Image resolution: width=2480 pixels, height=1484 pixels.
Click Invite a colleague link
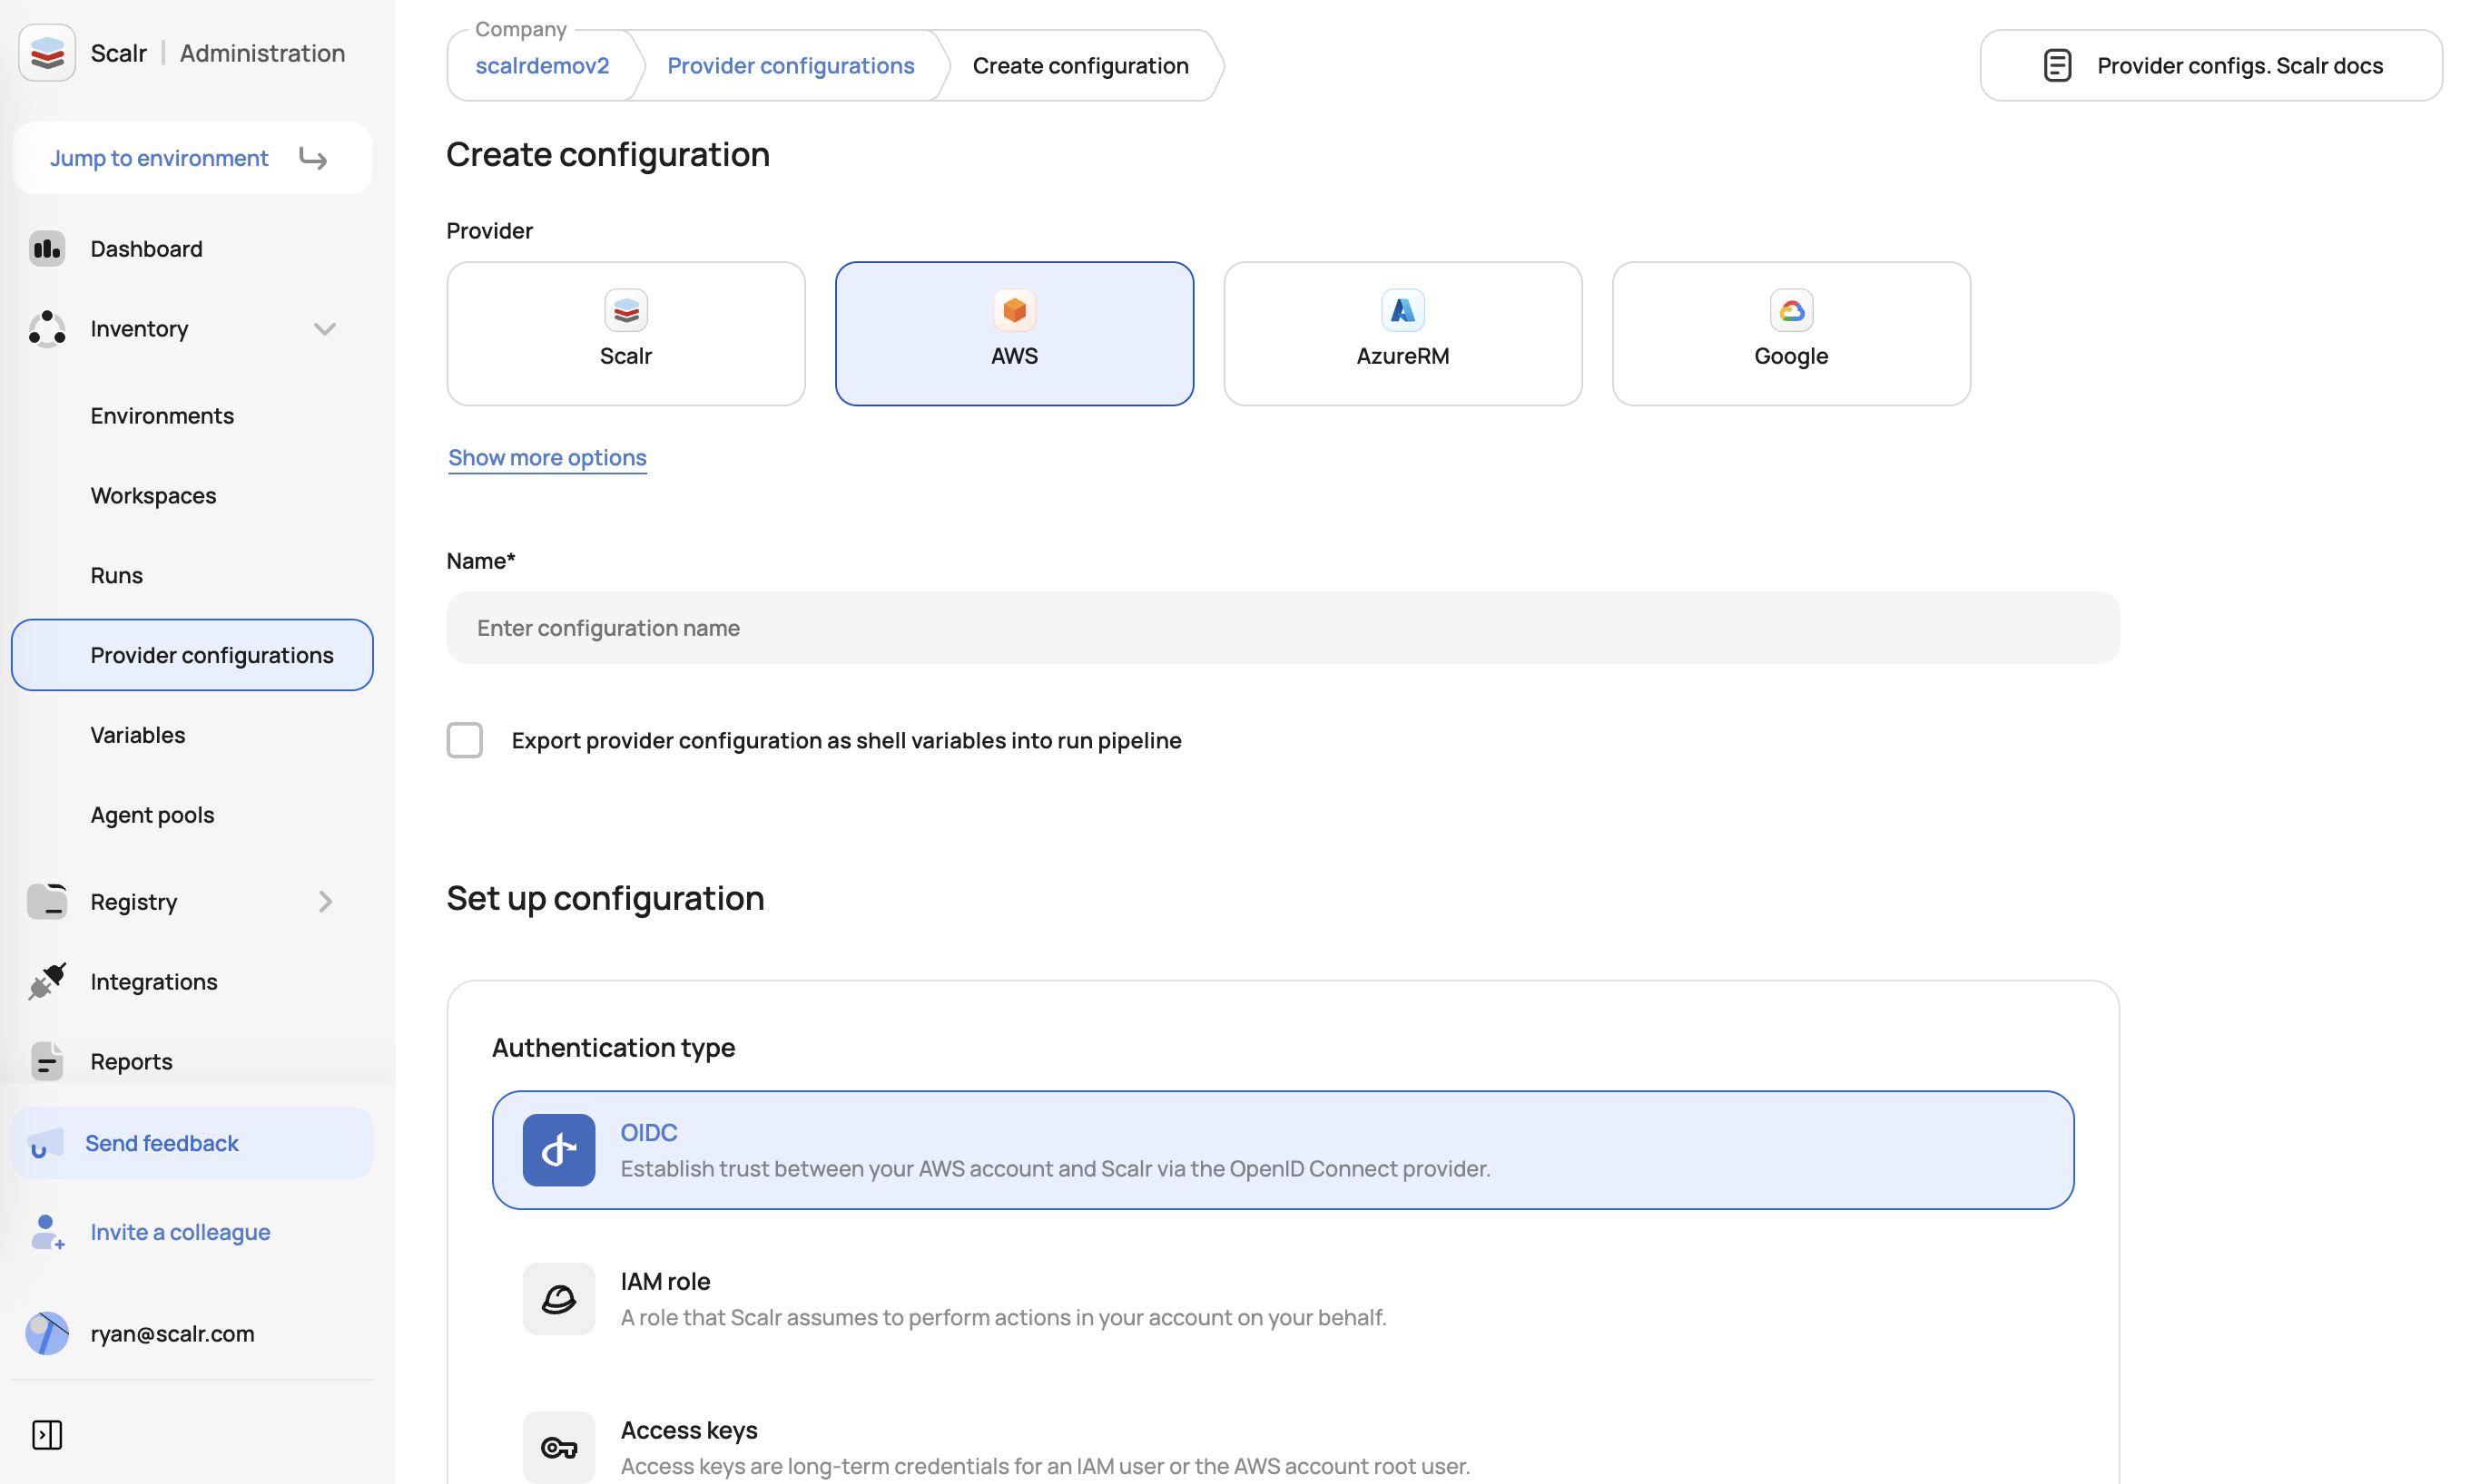[x=180, y=1232]
